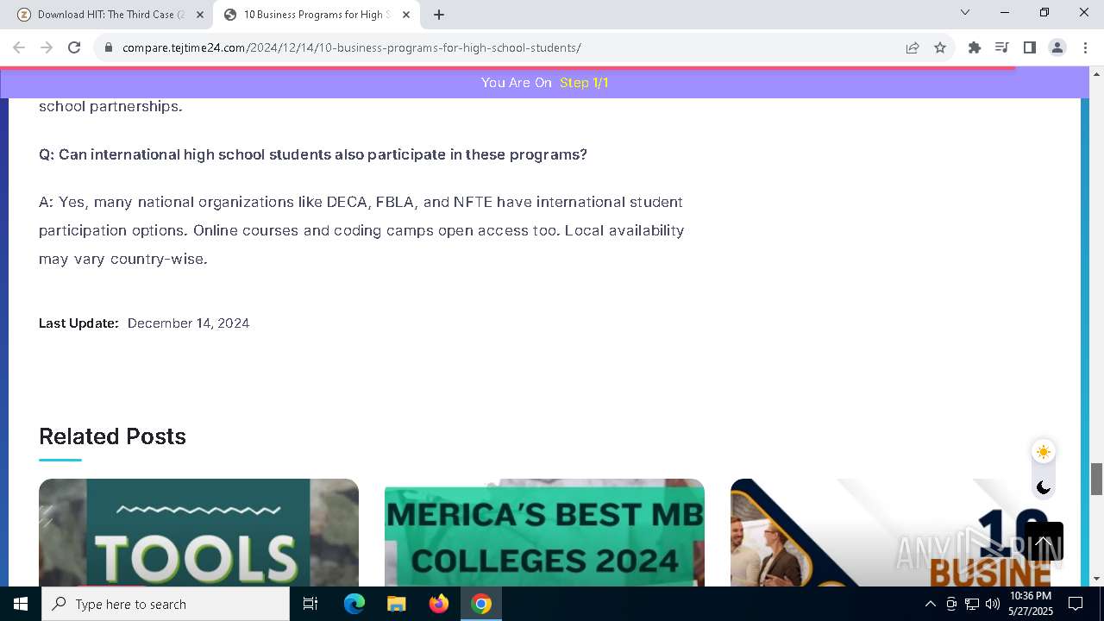1104x621 pixels.
Task: Launch Firefox from the taskbar
Action: 439,604
